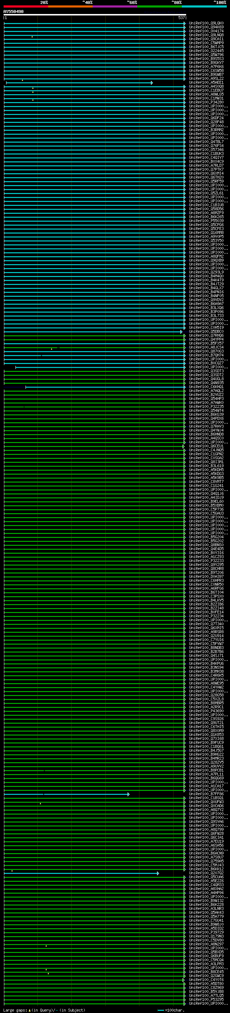Click the UniRef100_B0X4C9 label
This screenshot has height=1013, width=230.
[x=206, y=162]
